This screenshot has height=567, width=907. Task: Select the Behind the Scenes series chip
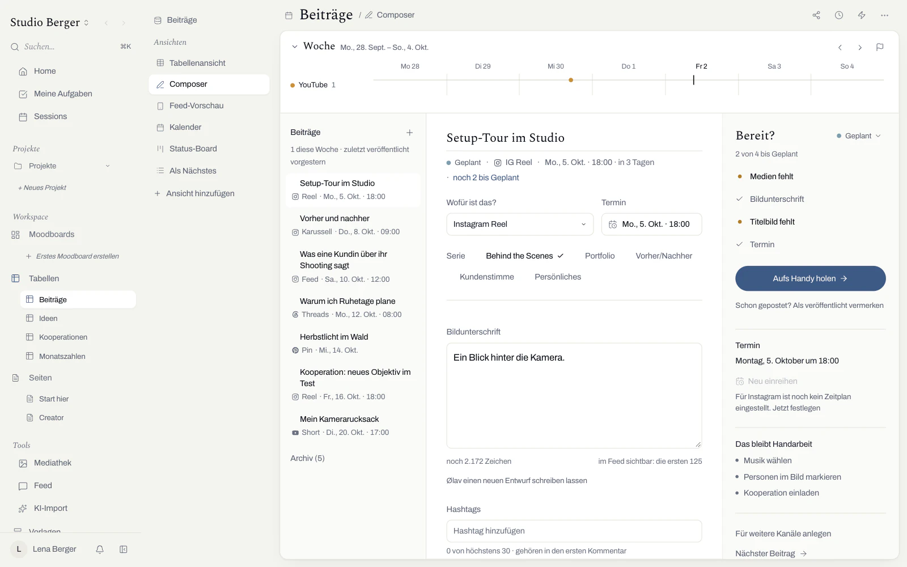(x=524, y=256)
